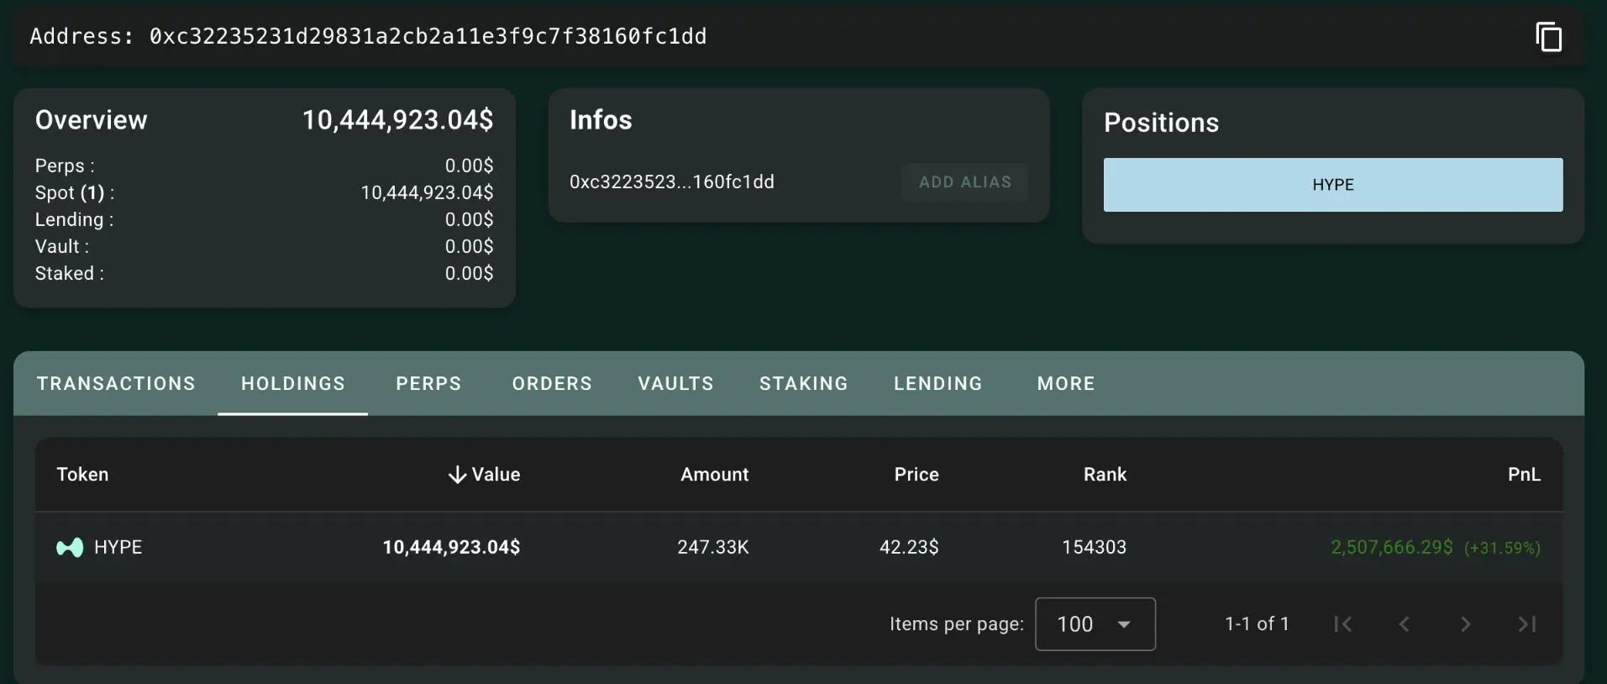Image resolution: width=1607 pixels, height=684 pixels.
Task: Open the Lending tab
Action: (x=938, y=384)
